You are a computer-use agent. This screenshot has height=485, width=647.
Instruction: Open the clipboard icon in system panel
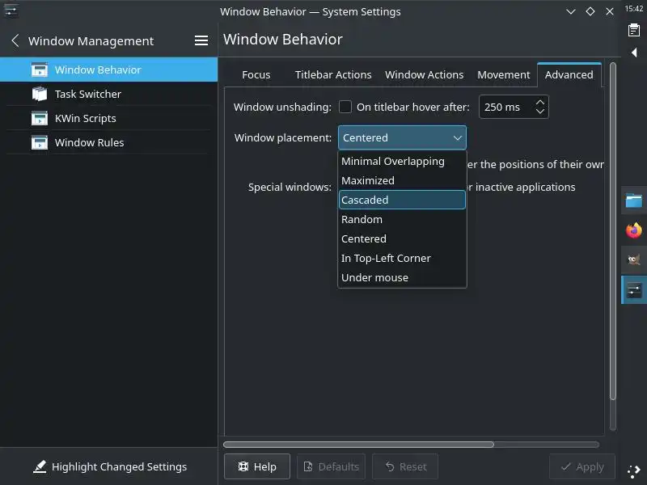point(634,30)
